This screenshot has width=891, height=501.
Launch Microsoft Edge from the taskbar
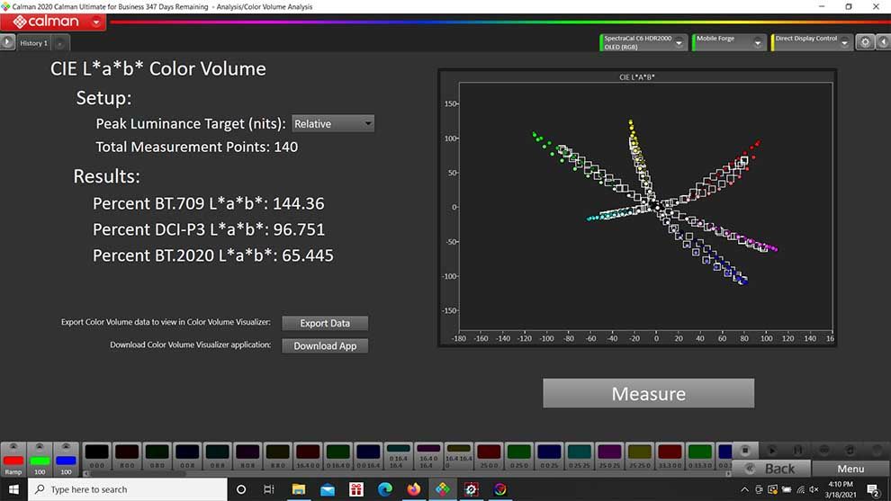tap(385, 489)
